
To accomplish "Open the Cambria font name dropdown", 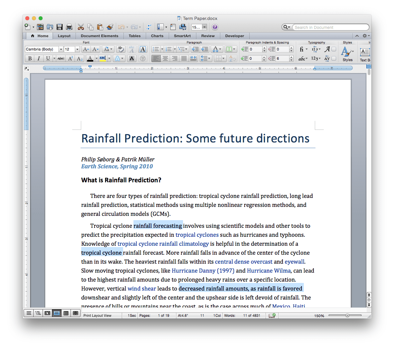I will click(x=61, y=49).
